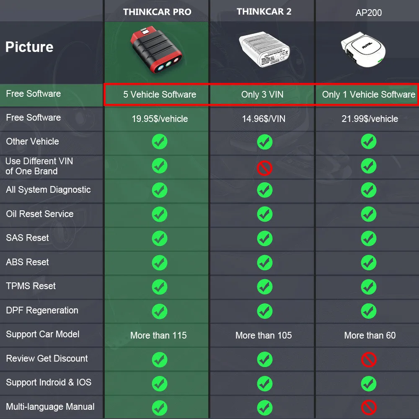Screen dimensions: 419x419
Task: Click THINKCAR 2 green check for TPMS Reset
Action: [x=265, y=287]
